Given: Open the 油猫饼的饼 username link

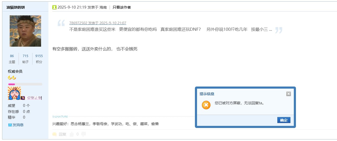Looking at the screenshot, I should tap(16, 7).
